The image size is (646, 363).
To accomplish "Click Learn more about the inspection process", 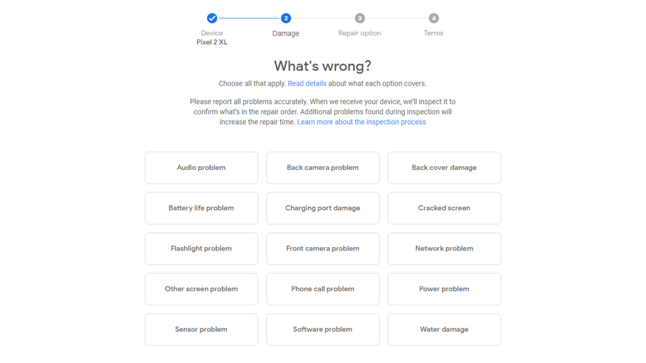I will pos(361,122).
